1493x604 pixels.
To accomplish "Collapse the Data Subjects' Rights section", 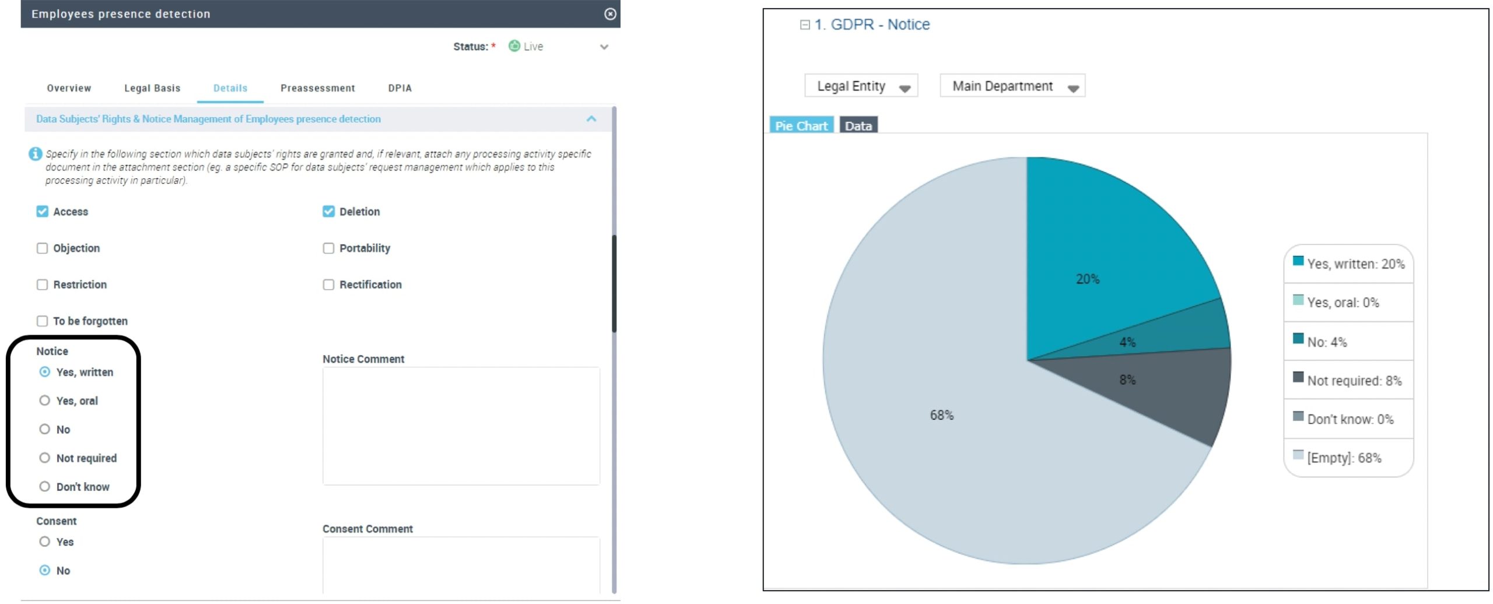I will (591, 119).
